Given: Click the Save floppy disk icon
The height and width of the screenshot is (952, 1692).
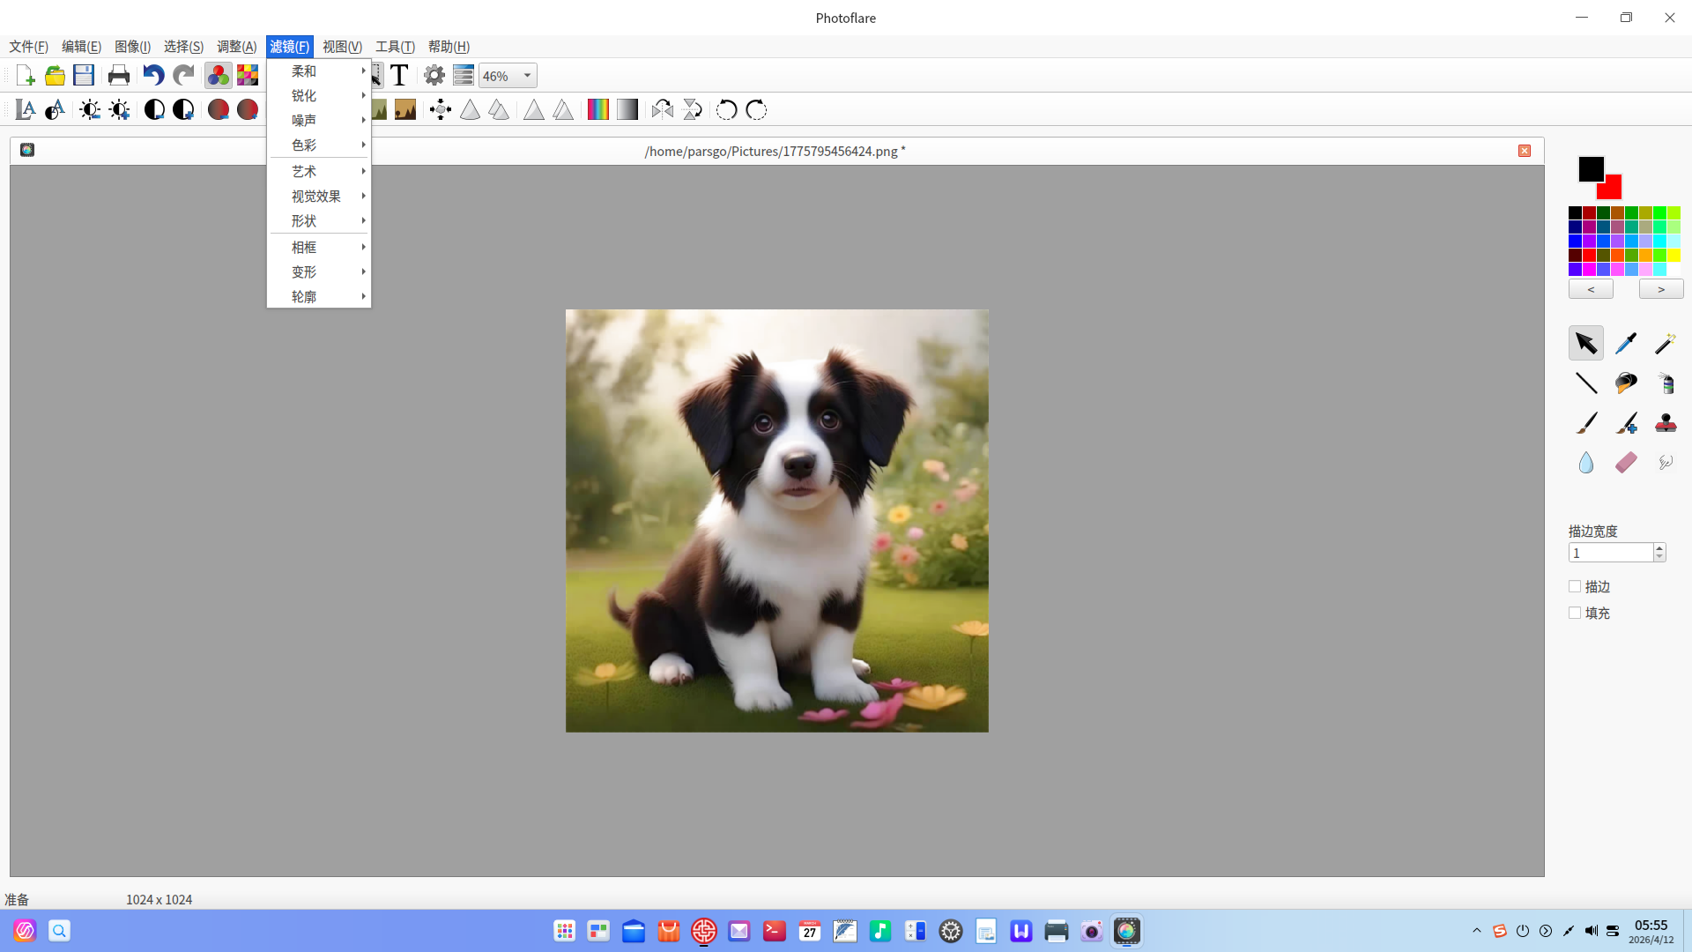Looking at the screenshot, I should click(84, 76).
